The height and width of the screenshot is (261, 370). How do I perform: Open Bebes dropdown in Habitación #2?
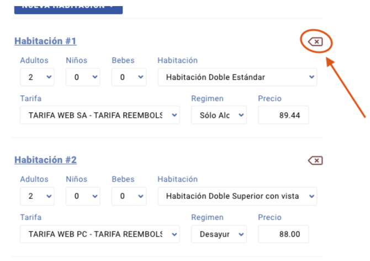pyautogui.click(x=129, y=196)
